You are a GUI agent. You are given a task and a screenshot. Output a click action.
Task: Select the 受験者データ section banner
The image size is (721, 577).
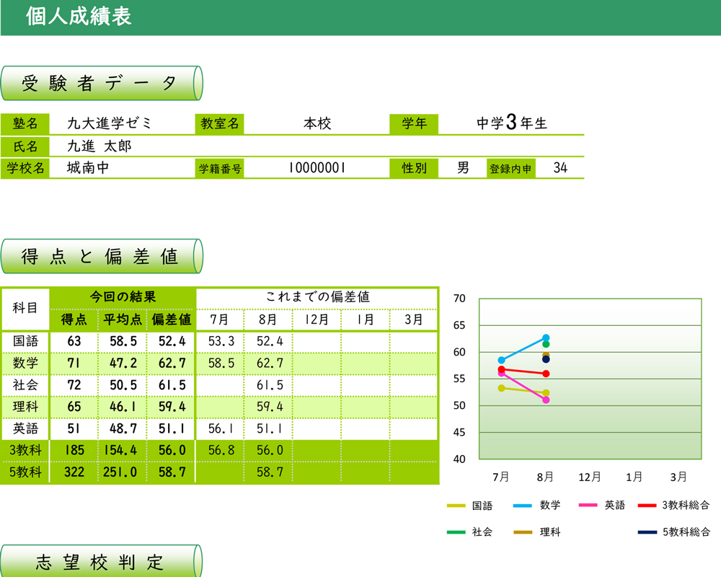click(x=102, y=83)
